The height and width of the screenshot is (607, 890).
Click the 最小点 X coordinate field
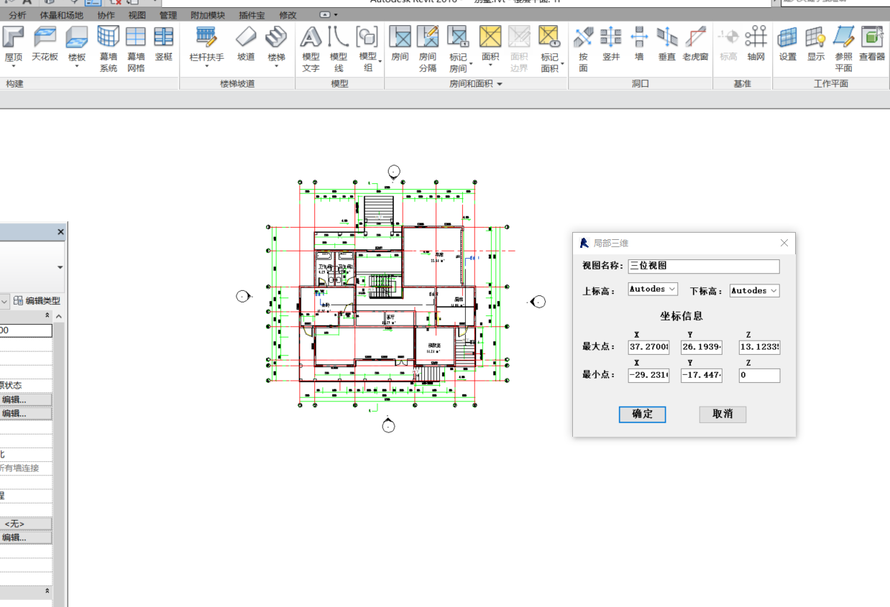(x=648, y=376)
